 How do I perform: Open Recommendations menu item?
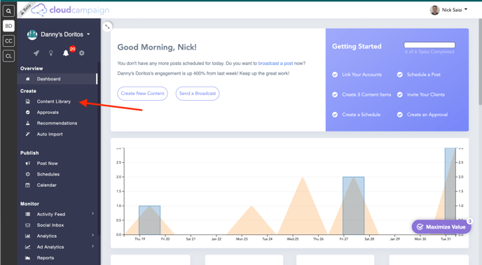(x=57, y=123)
